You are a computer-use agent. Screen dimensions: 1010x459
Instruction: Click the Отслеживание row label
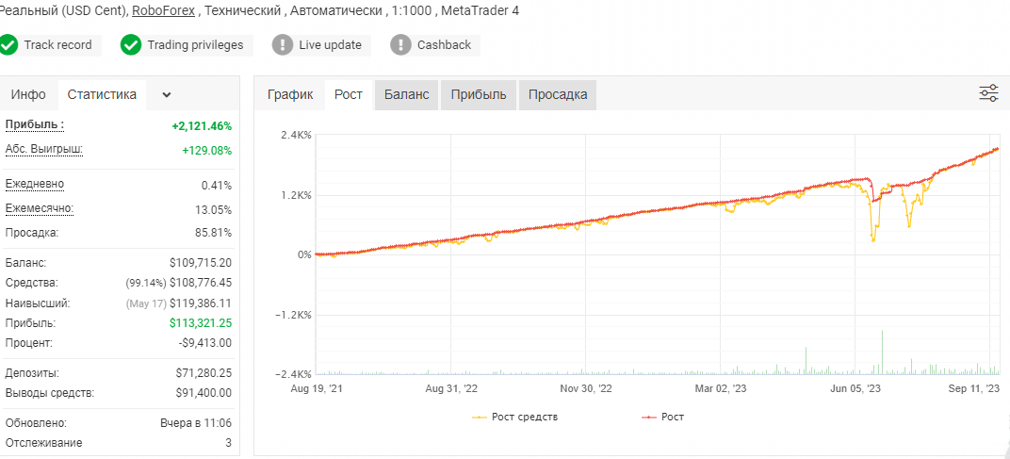click(x=43, y=443)
